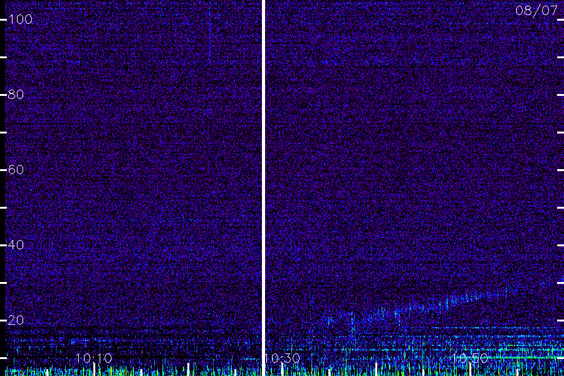The image size is (564, 376).
Task: Click the 10:10 time label
Action: [94, 358]
